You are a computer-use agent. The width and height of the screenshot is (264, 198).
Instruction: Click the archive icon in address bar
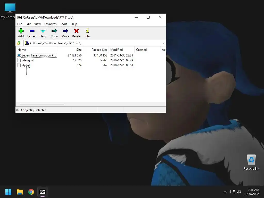pyautogui.click(x=27, y=43)
